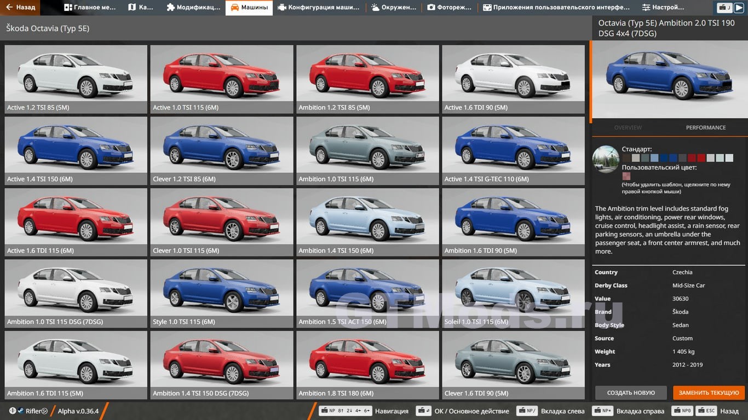Click the ESC key icon
Screen dimensions: 748x420
[707, 411]
